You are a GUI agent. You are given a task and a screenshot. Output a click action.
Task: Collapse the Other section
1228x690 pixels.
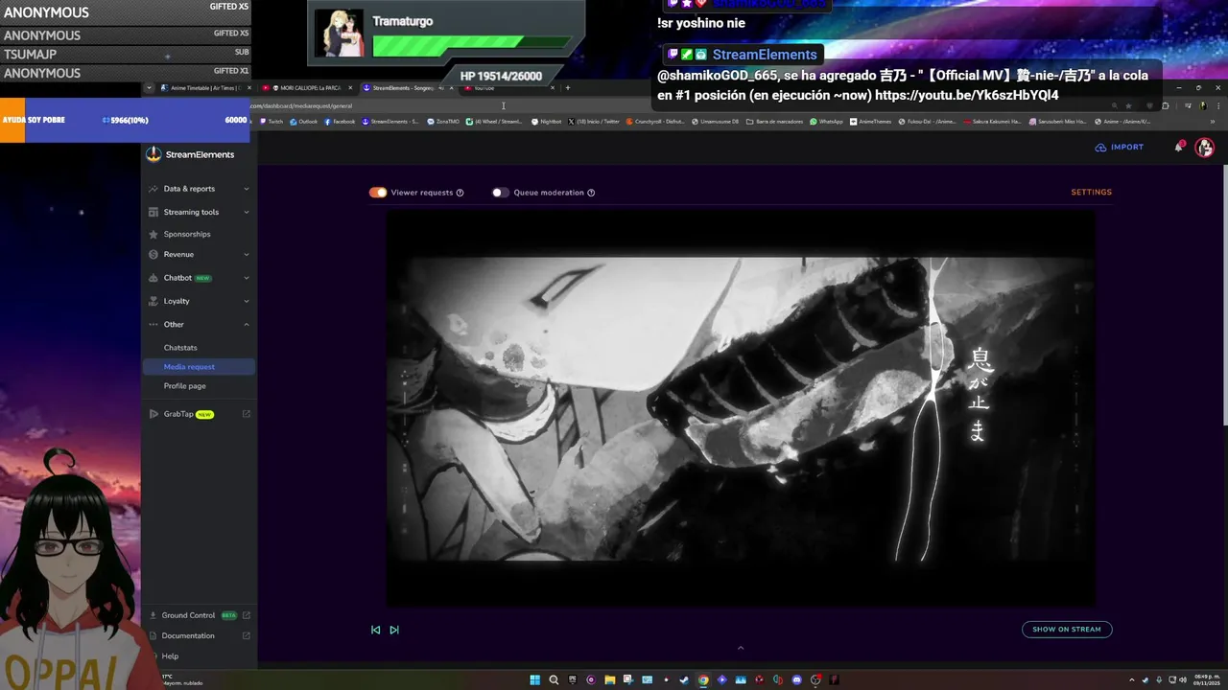(247, 325)
